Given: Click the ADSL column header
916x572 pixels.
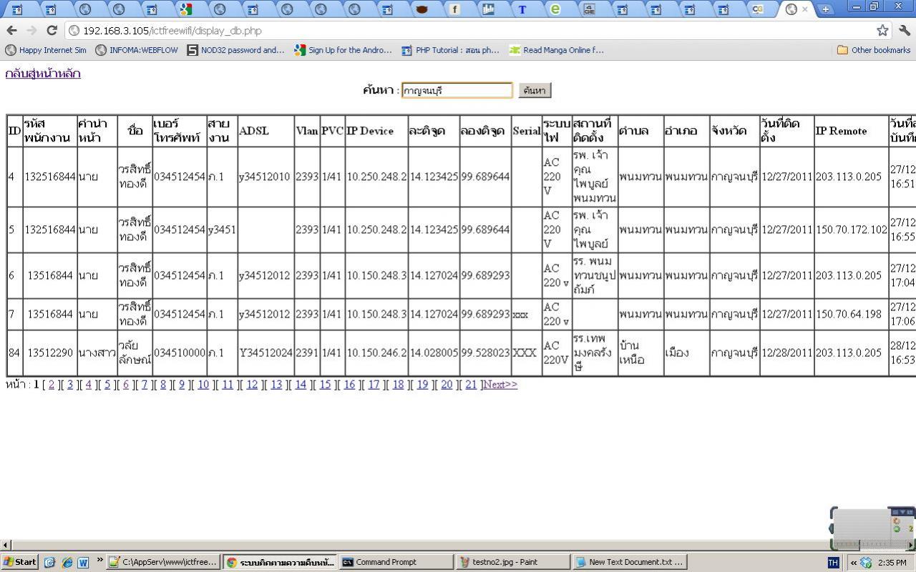Looking at the screenshot, I should tap(266, 131).
